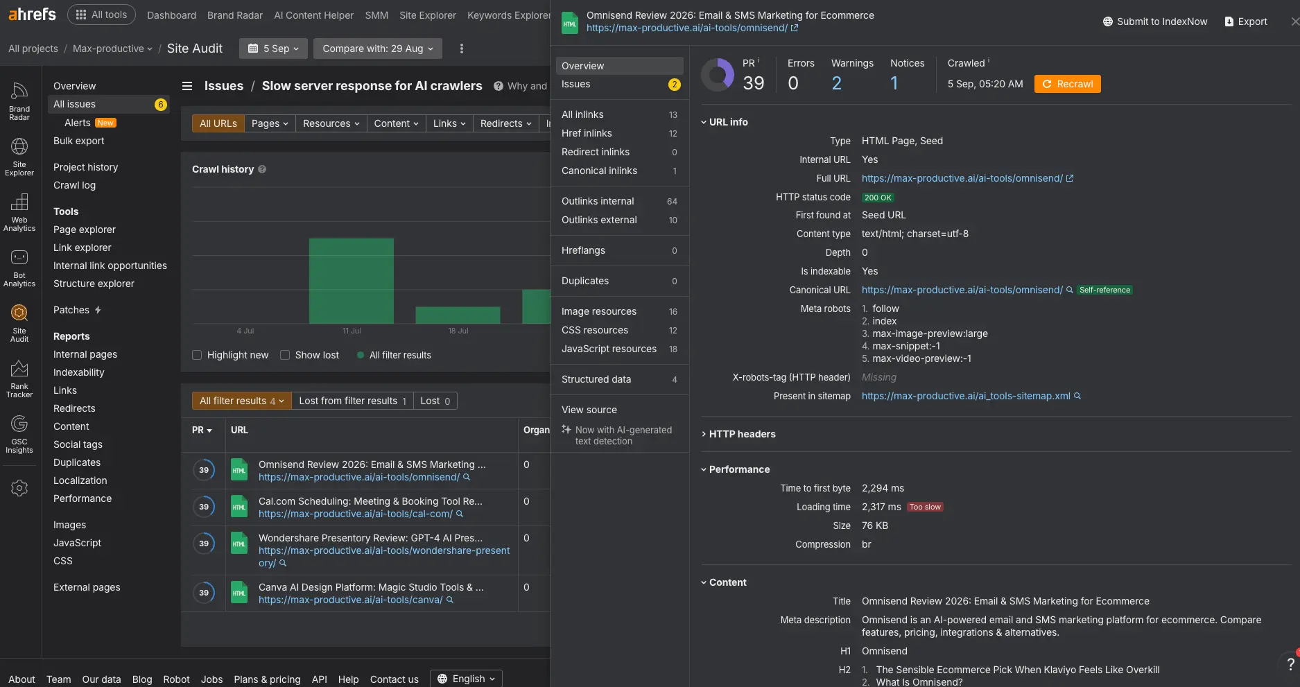The width and height of the screenshot is (1300, 687).
Task: Click the 11 Jul crawl history bar
Action: click(352, 281)
